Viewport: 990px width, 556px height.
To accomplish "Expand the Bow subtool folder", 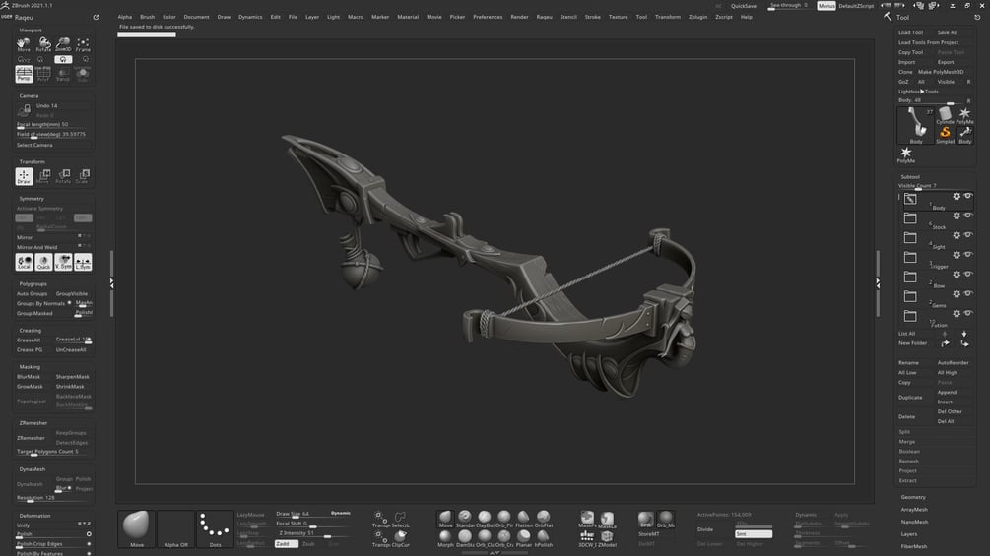I will 910,278.
